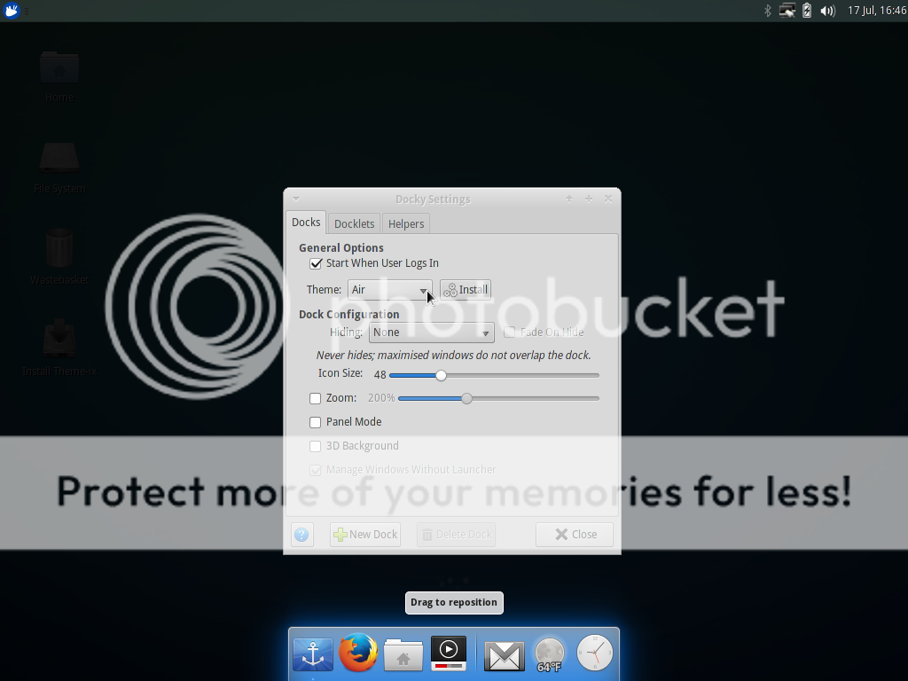Viewport: 908px width, 681px height.
Task: Toggle Fade On Hide checkbox
Action: (509, 333)
